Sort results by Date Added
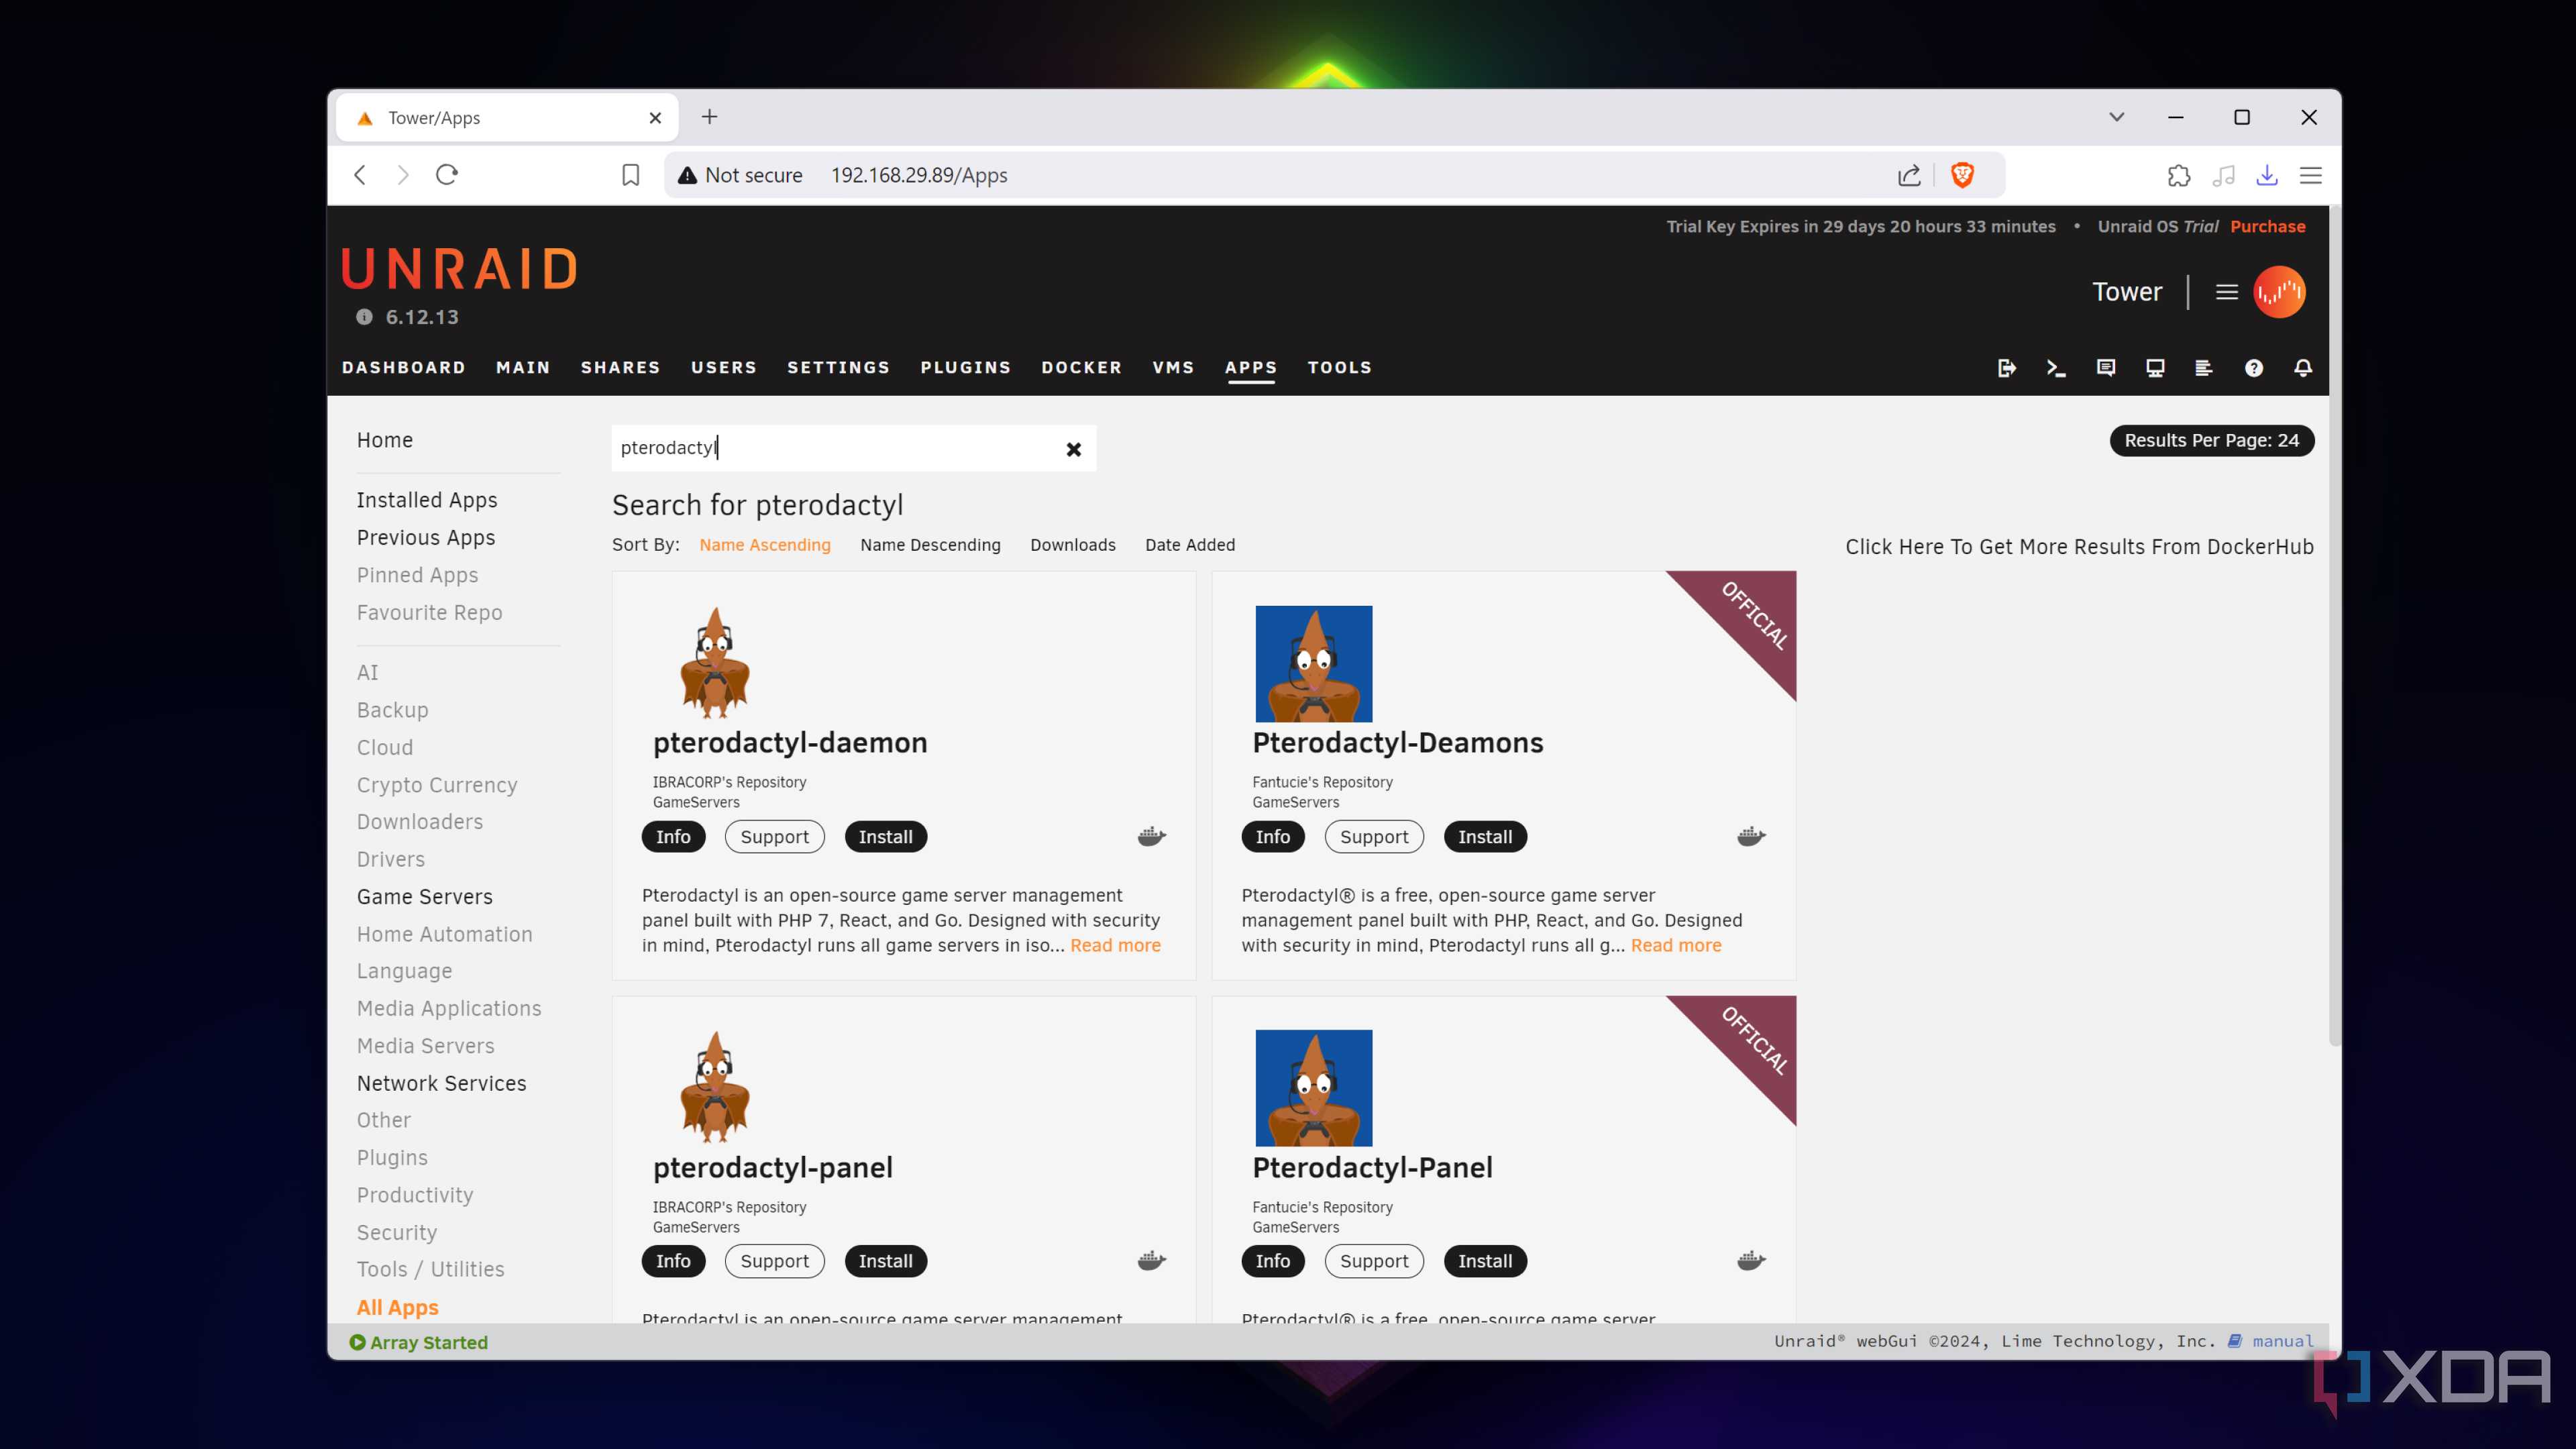2576x1449 pixels. tap(1189, 545)
